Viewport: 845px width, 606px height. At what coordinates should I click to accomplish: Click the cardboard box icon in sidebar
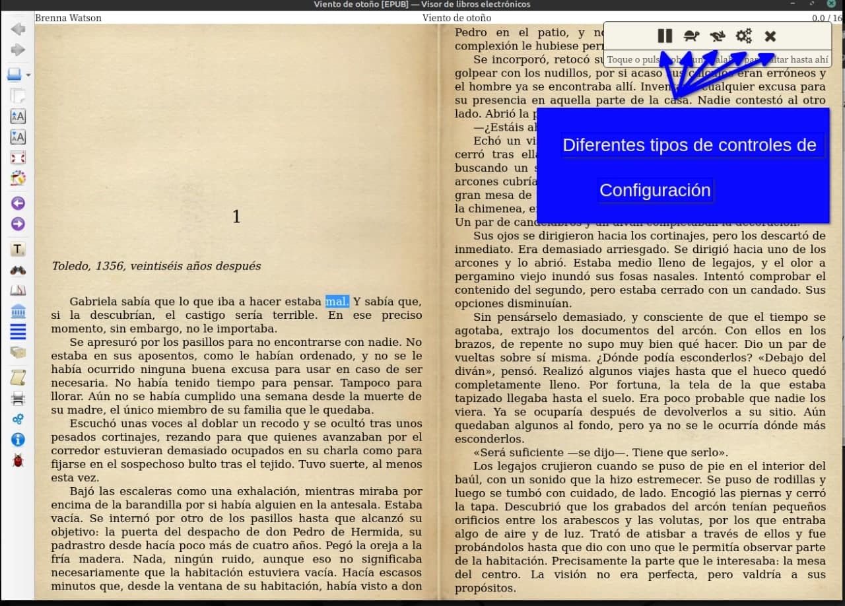(x=18, y=352)
